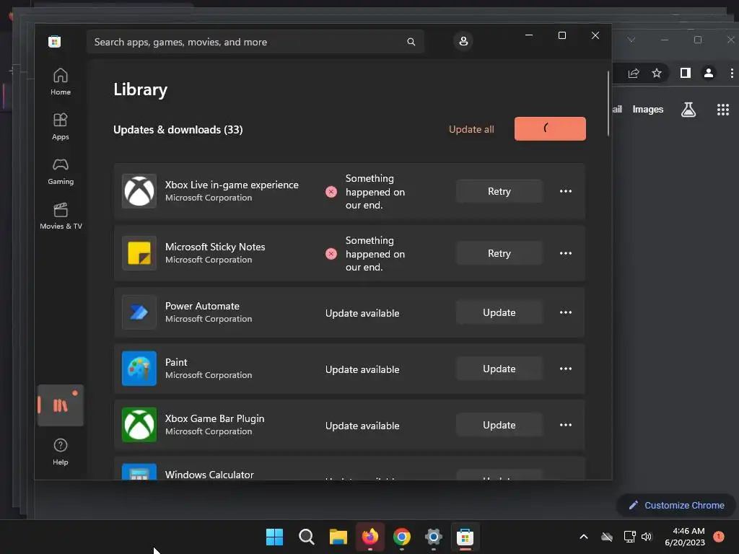Open more options for Microsoft Sticky Notes

[x=566, y=253]
